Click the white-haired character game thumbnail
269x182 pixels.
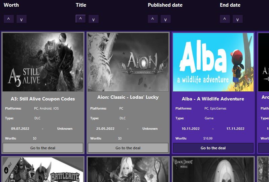point(128,170)
